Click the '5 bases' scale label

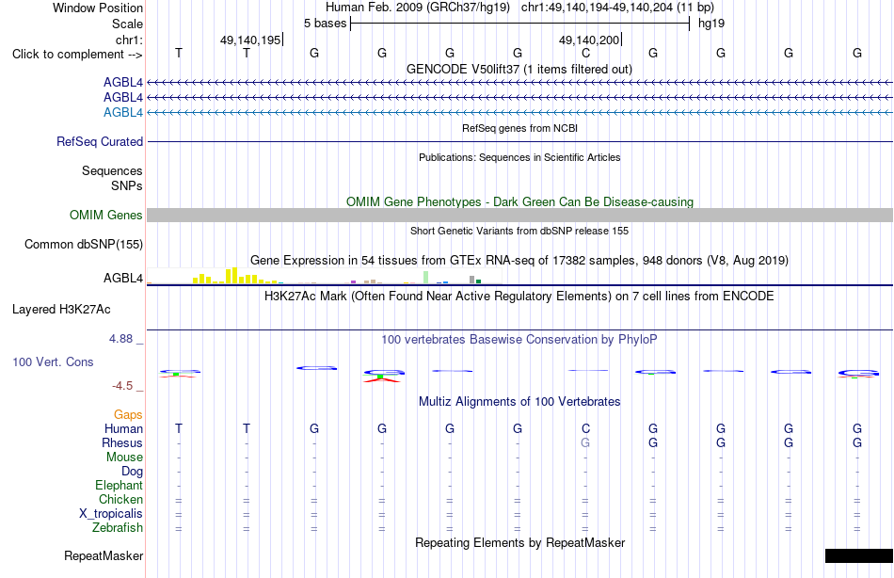[325, 24]
